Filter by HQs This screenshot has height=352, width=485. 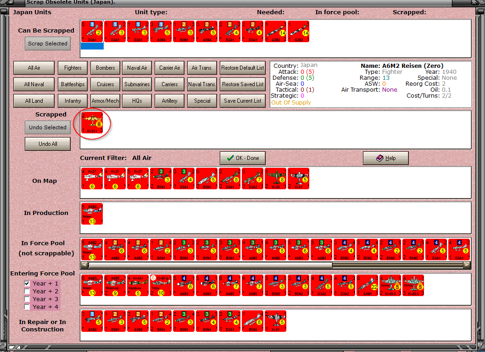point(137,101)
